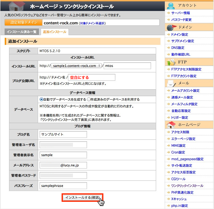
Task: Click the ブログ名 input field
Action: click(63, 134)
